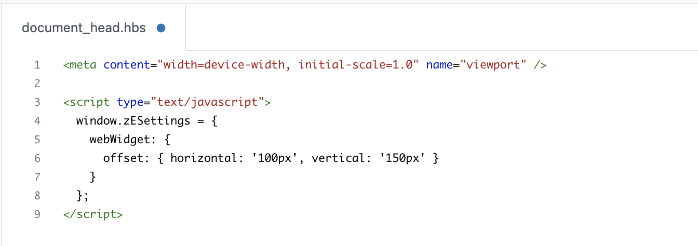Click the "text/javascript" type value

pos(207,102)
